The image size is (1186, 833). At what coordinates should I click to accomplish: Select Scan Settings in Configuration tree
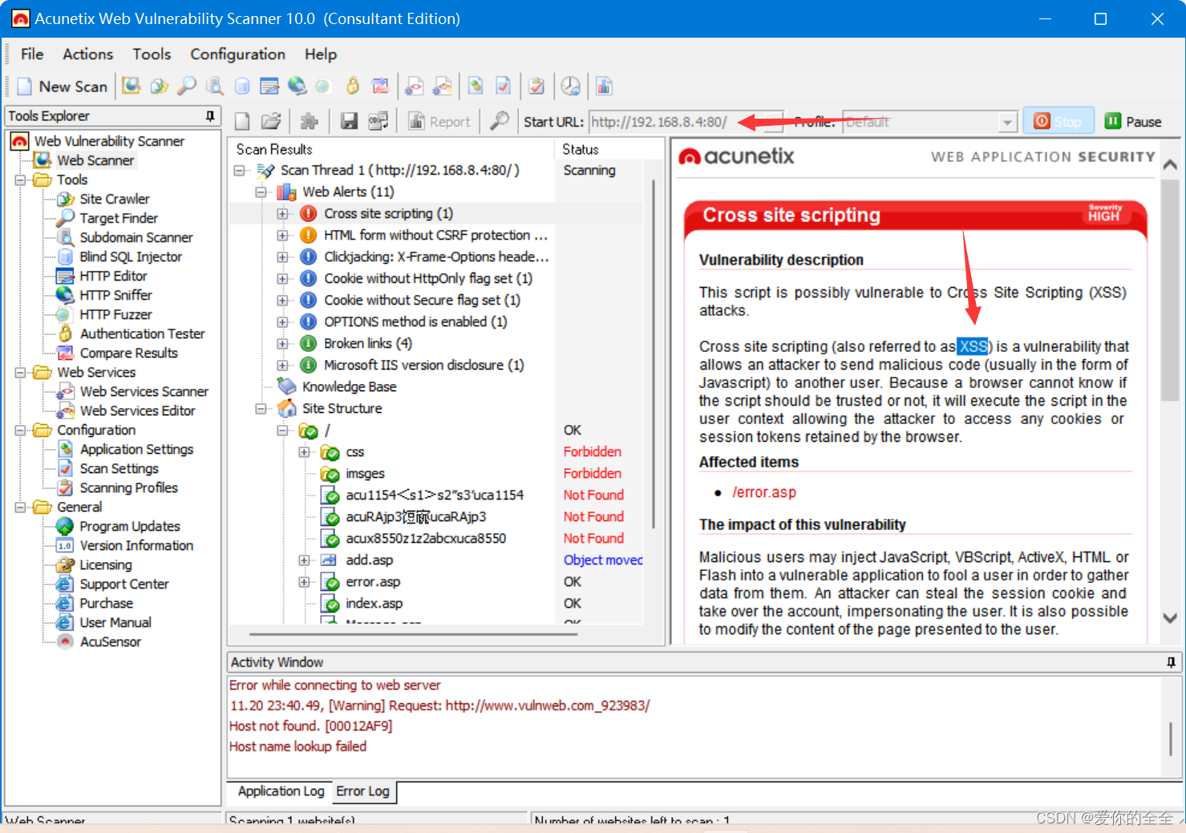(119, 469)
